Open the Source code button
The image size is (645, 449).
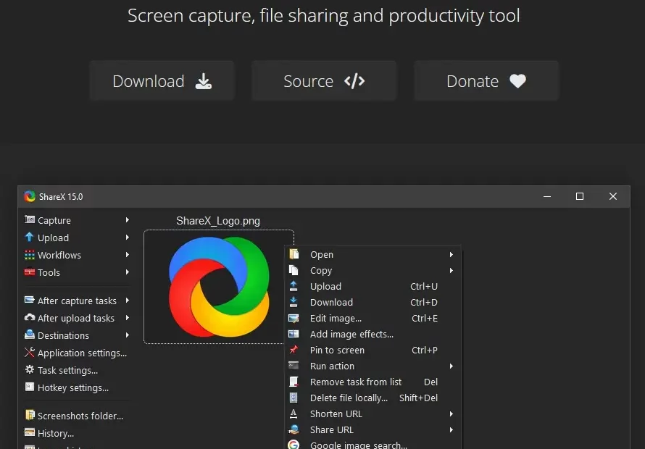tap(324, 81)
